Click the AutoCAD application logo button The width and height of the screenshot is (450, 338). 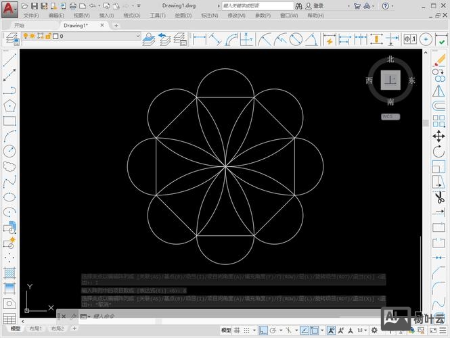click(x=9, y=8)
